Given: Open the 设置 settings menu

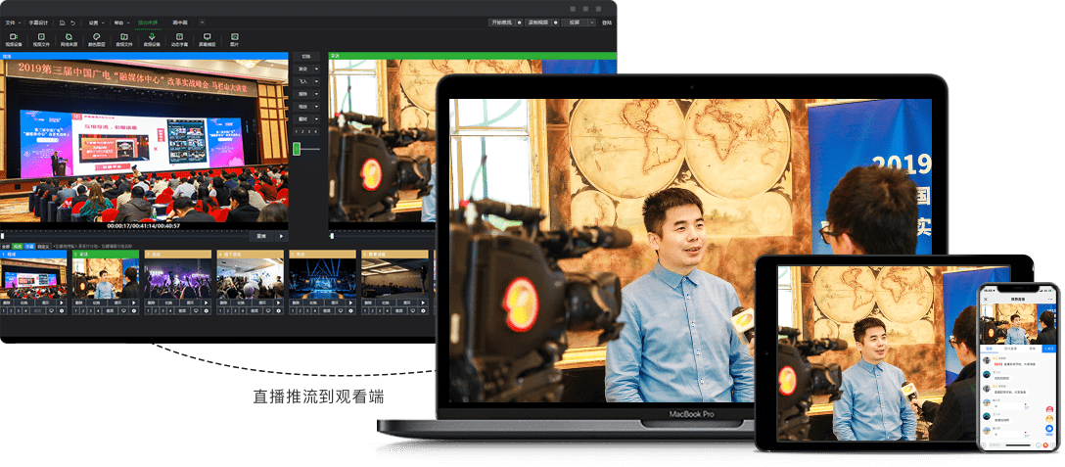Looking at the screenshot, I should click(94, 22).
